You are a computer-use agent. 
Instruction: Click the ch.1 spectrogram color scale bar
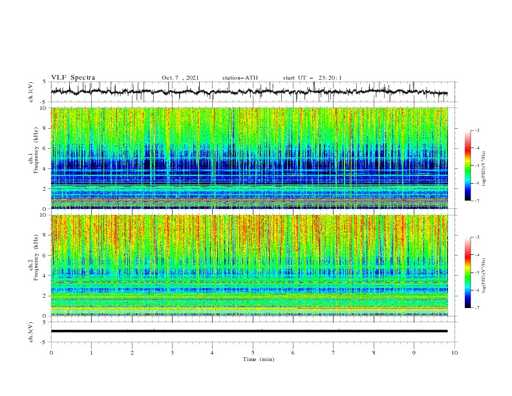468,166
